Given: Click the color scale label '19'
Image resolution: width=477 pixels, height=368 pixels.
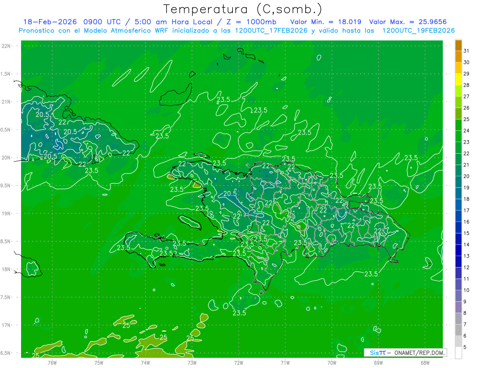Looking at the screenshot, I should (467, 188).
